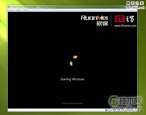
Task: Open the 控制 (Machine) menu
Action: point(12,10)
